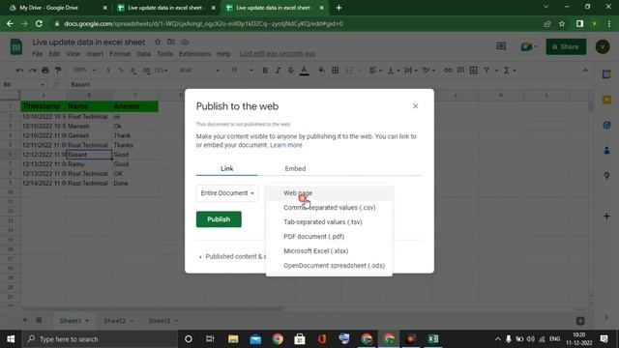Click the taskbar search box

point(100,339)
